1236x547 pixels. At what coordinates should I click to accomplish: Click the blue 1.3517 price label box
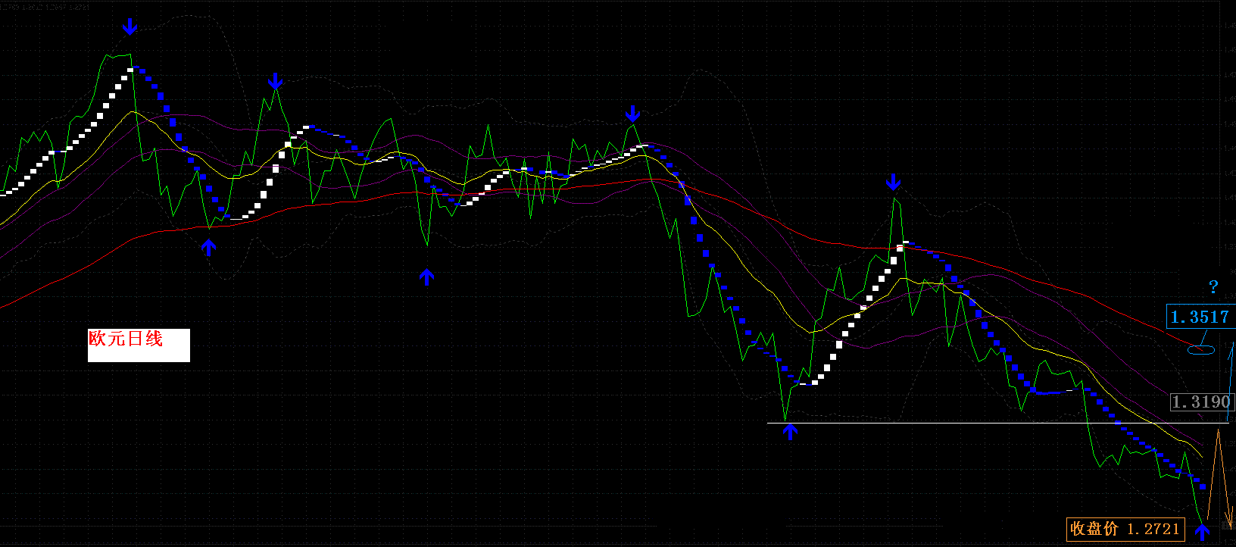click(x=1200, y=317)
